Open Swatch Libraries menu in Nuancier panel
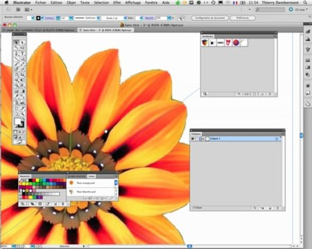Screen dimensions: 312x249 pyautogui.click(x=23, y=204)
